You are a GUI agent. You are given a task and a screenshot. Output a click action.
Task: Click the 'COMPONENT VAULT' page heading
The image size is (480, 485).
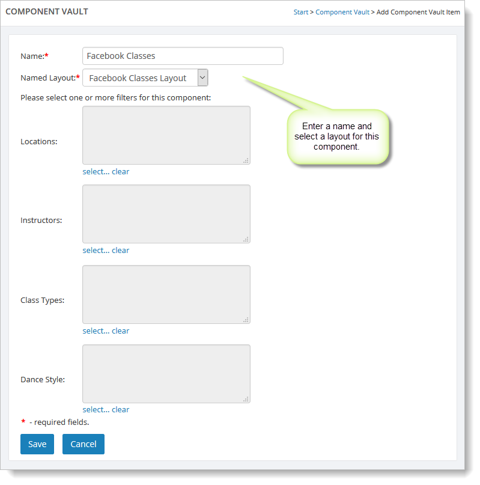click(47, 11)
